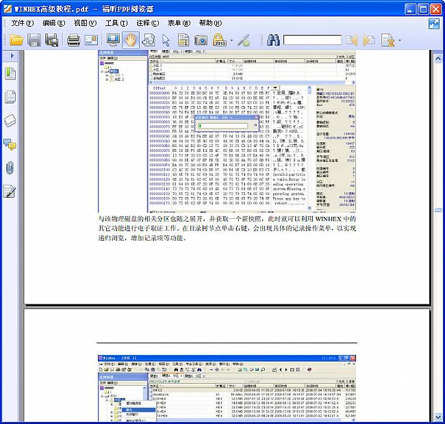The height and width of the screenshot is (424, 445).
Task: Open the 文件 (File) menu
Action: pos(23,23)
